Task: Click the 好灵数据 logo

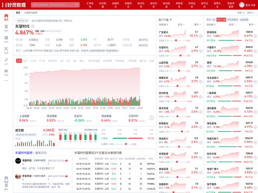Action: click(x=14, y=5)
